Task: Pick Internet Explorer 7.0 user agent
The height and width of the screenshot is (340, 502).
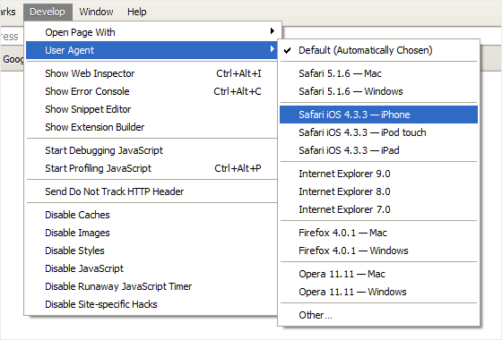Action: tap(378, 209)
